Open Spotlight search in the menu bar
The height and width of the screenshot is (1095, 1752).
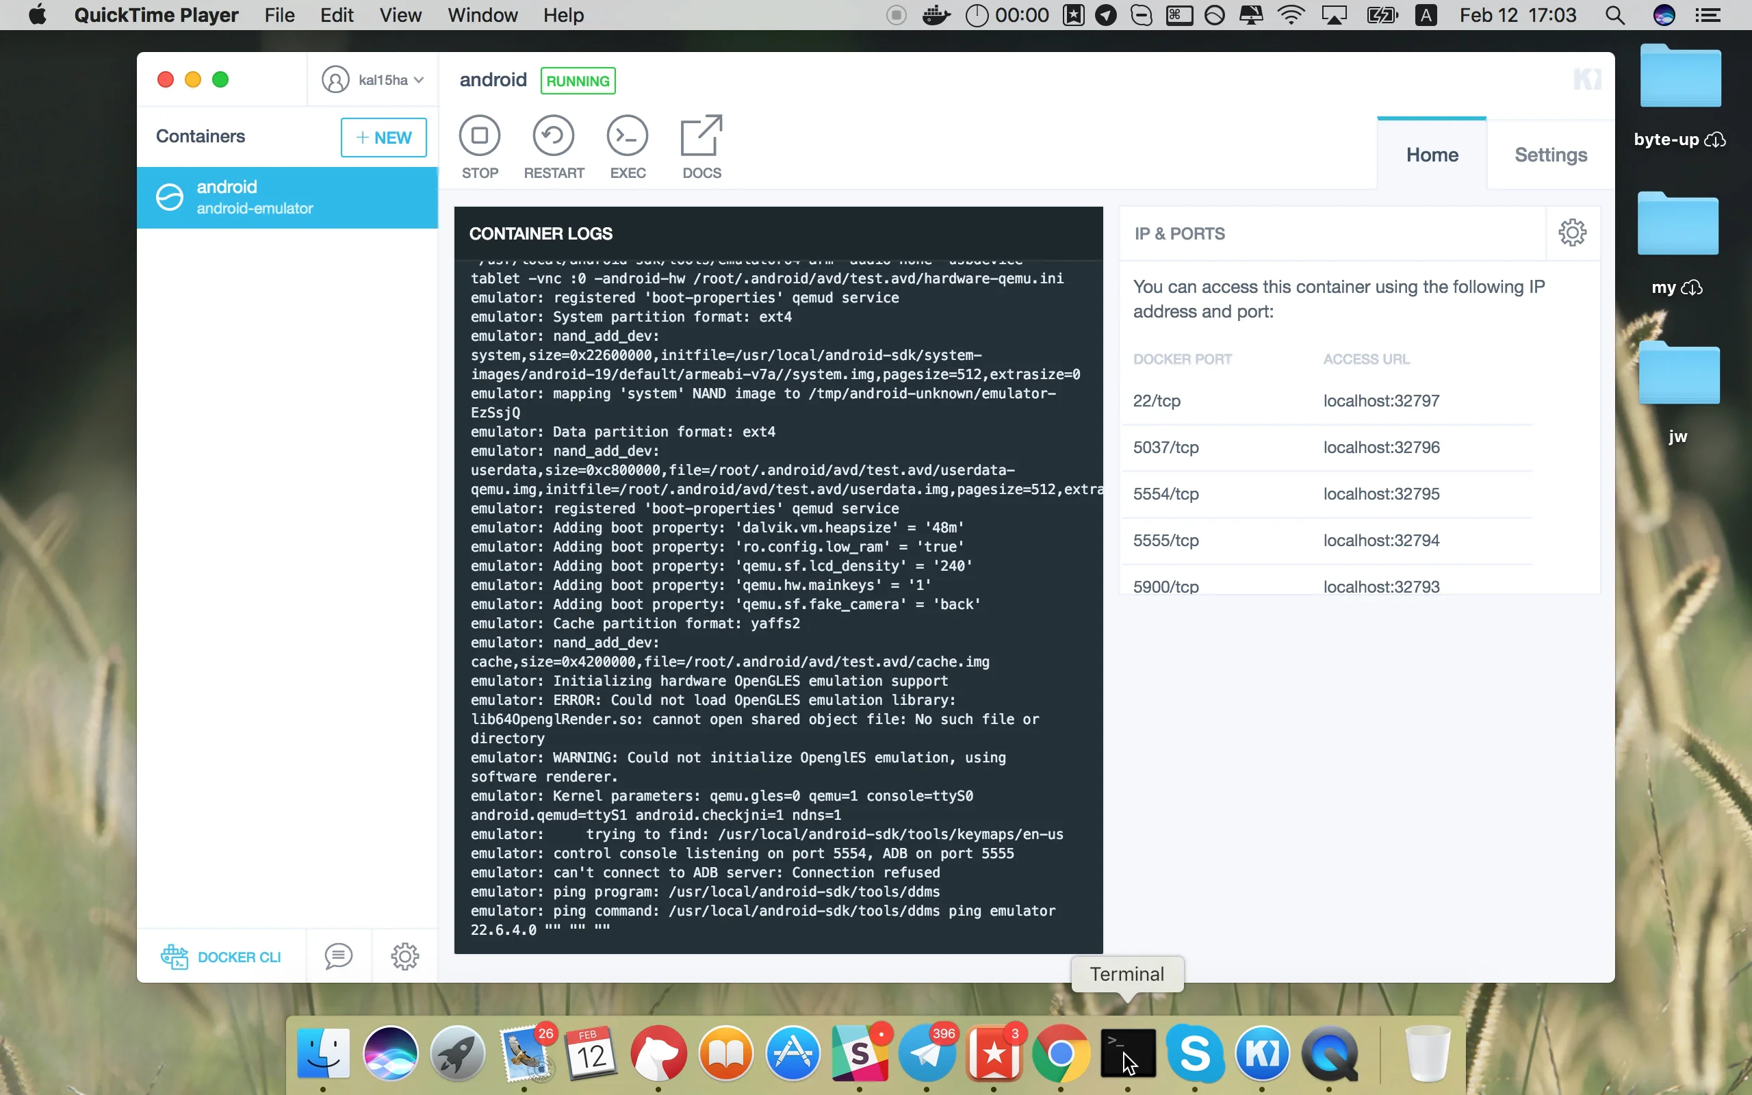[1615, 14]
